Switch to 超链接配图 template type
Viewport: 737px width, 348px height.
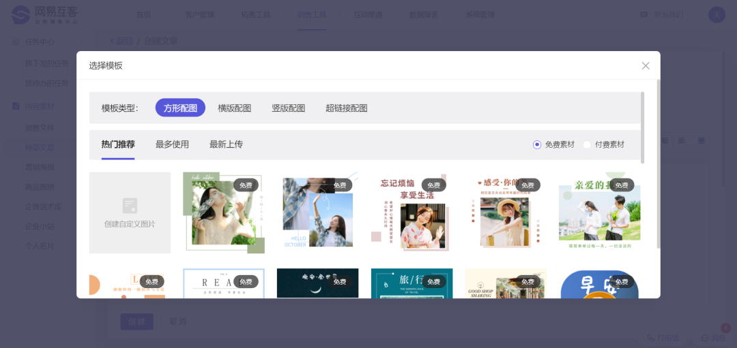point(347,108)
